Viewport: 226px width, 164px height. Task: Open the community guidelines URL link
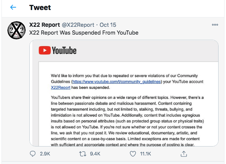116,82
